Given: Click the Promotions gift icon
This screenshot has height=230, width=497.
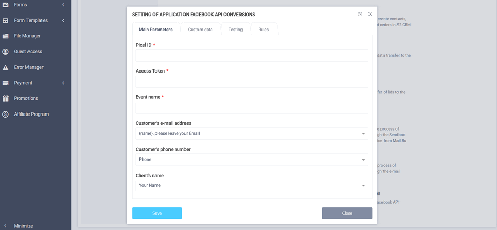Looking at the screenshot, I should pyautogui.click(x=5, y=98).
